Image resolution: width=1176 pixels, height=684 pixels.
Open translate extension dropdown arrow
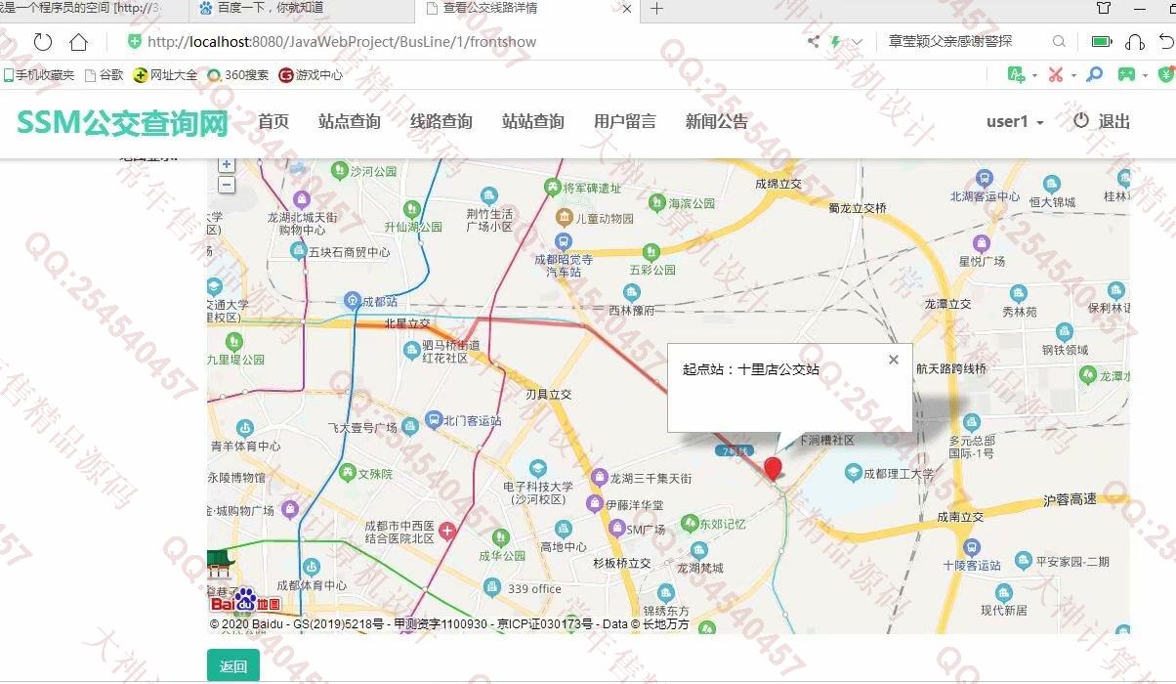(1034, 75)
